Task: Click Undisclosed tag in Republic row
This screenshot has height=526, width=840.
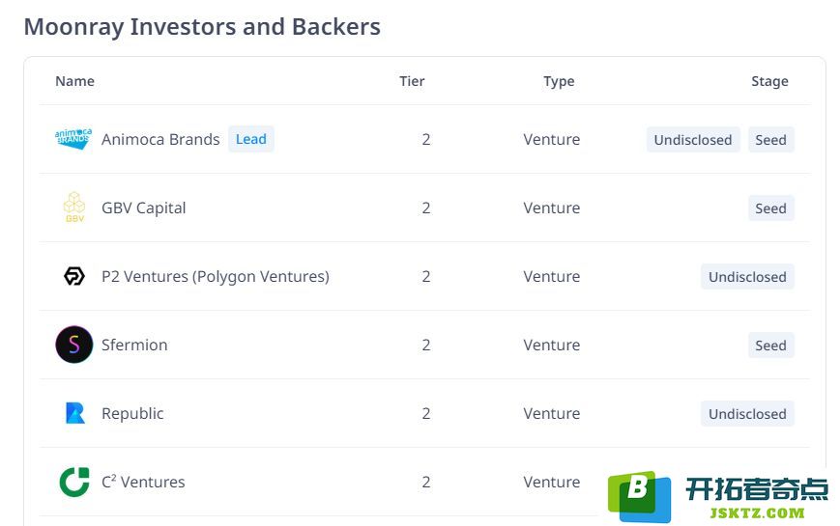Action: [747, 414]
